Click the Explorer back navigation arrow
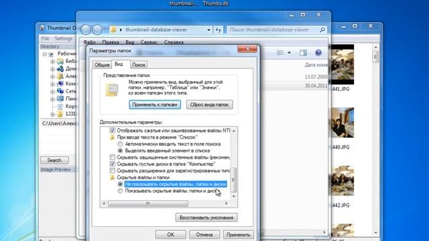 (x=85, y=29)
